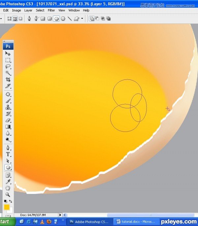Open the Help menu
This screenshot has height=226, width=198.
click(x=86, y=10)
